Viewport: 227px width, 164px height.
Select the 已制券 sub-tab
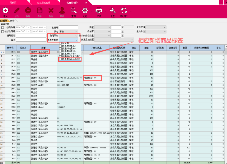coord(4,21)
